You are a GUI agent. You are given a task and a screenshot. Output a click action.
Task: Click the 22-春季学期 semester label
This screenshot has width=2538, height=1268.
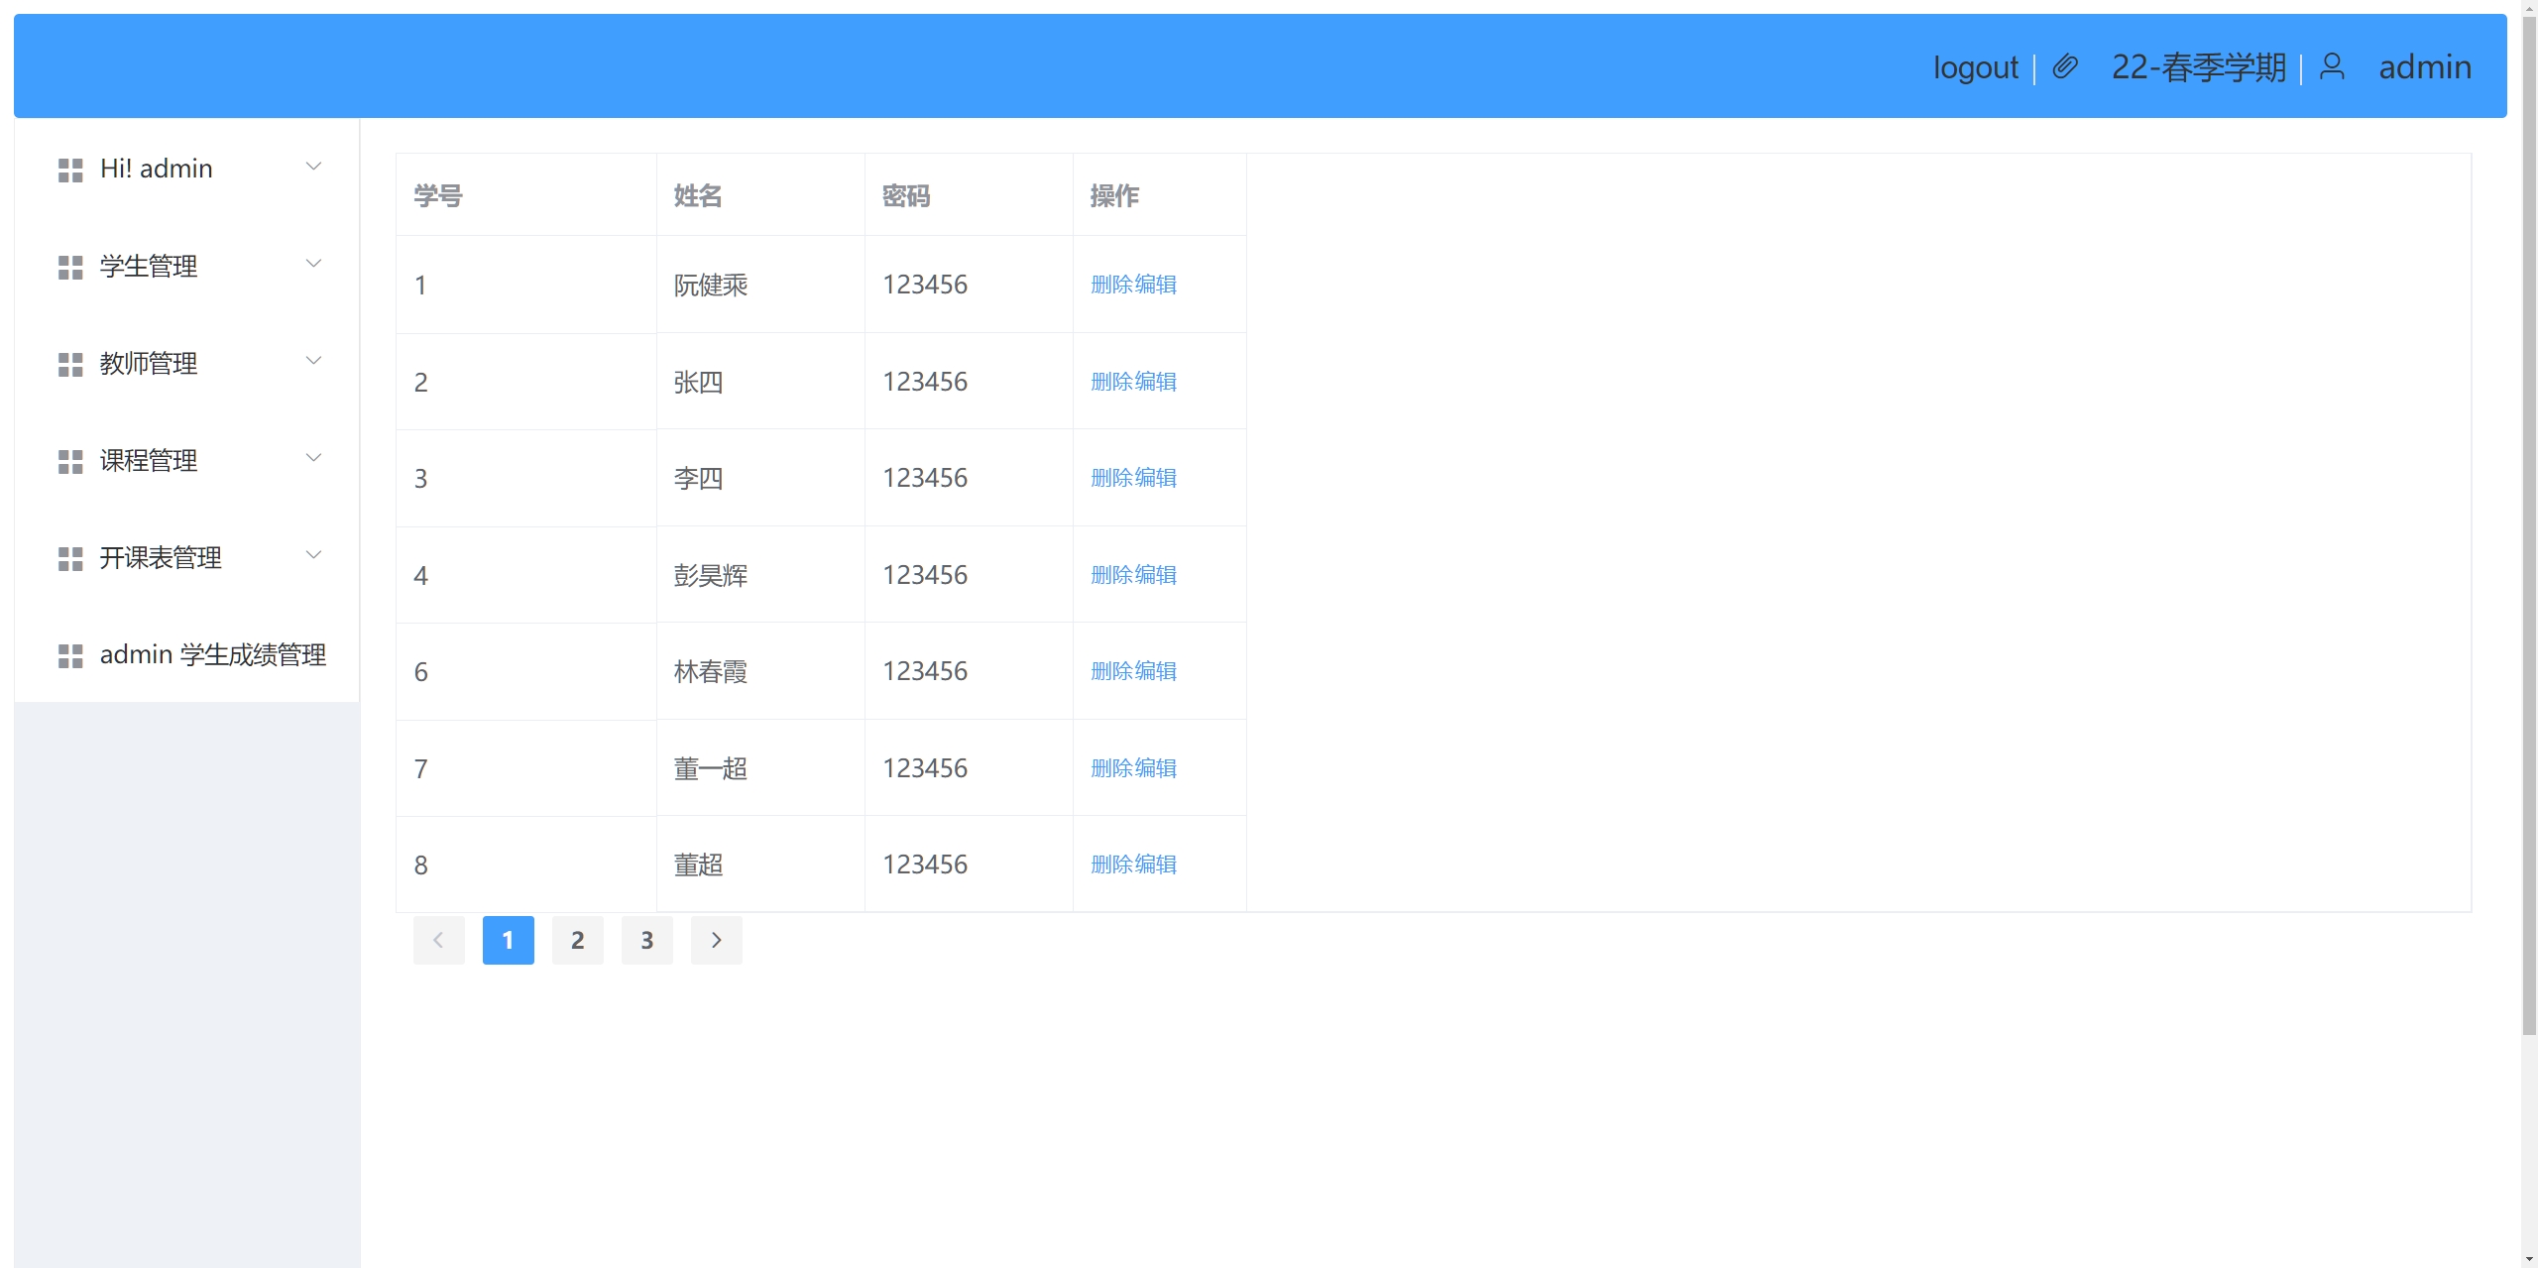tap(2198, 67)
